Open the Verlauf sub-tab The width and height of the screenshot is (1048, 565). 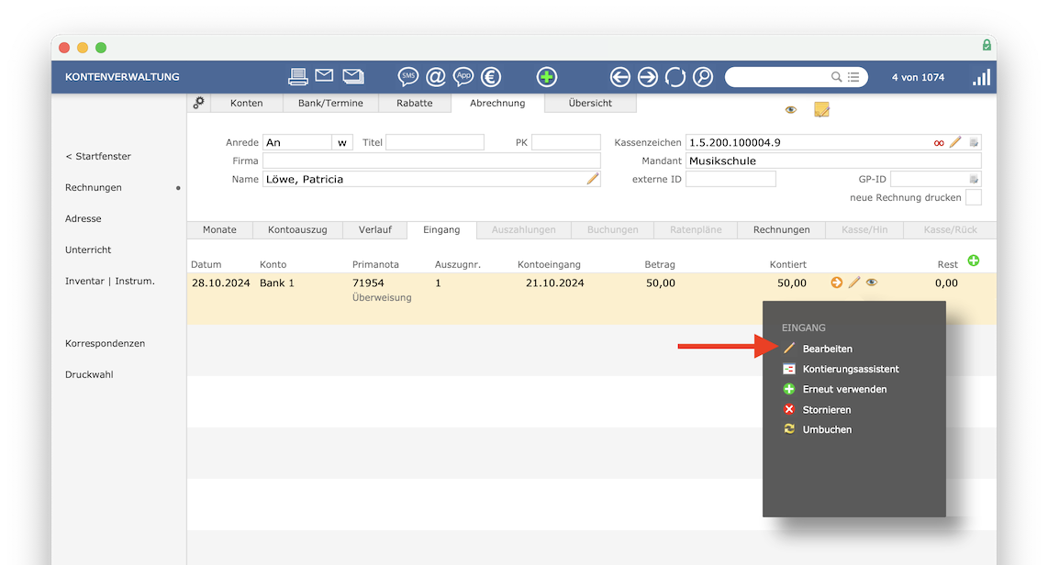pos(375,229)
